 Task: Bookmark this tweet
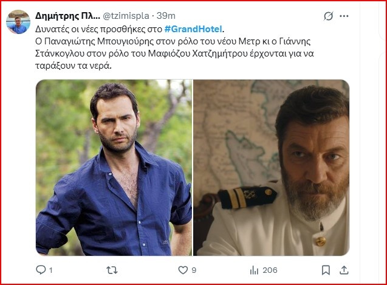[326, 269]
